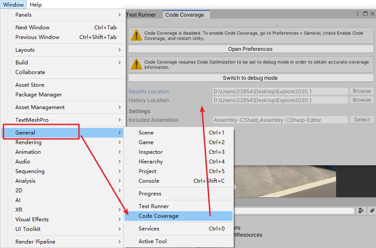
Task: Open Project window from General submenu
Action: (179, 171)
